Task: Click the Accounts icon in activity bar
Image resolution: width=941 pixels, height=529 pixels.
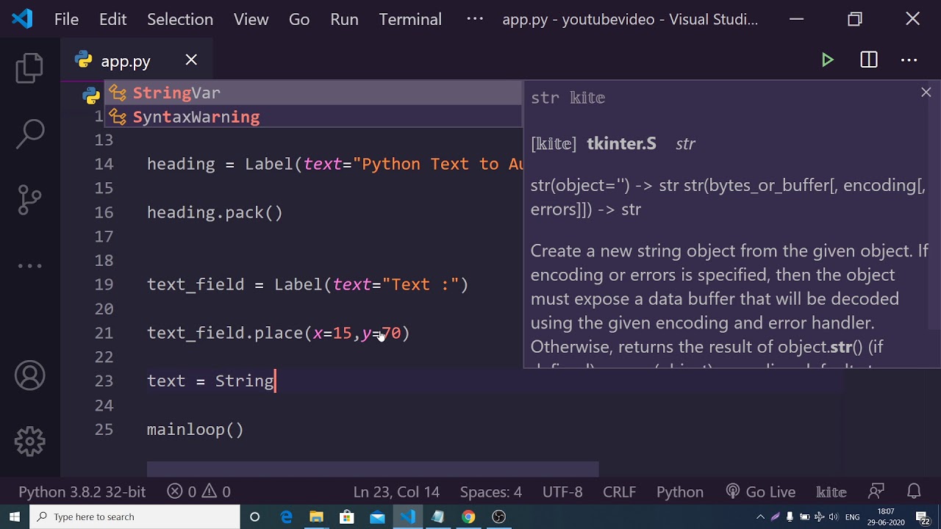Action: point(30,376)
